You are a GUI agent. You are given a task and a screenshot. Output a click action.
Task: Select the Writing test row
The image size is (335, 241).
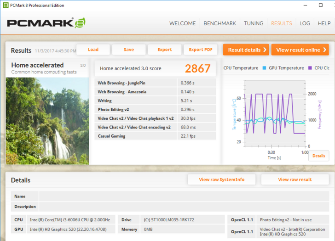pyautogui.click(x=156, y=101)
